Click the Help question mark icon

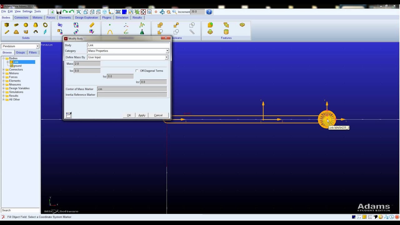click(x=209, y=12)
